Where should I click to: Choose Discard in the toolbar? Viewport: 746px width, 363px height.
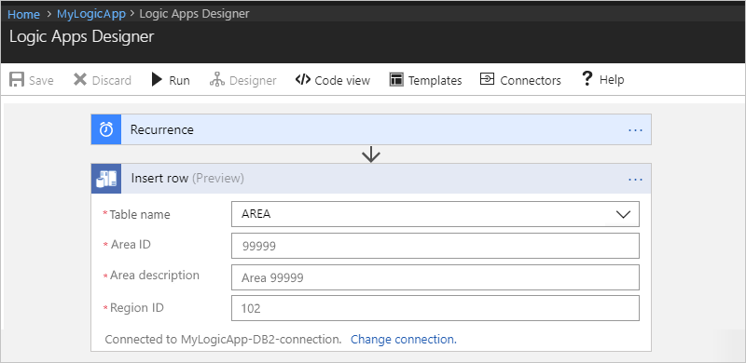pyautogui.click(x=111, y=80)
